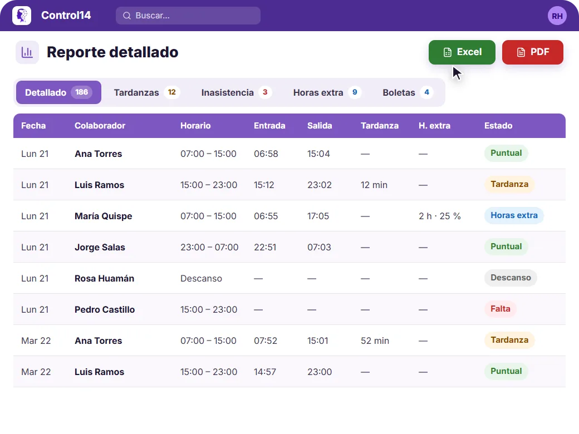Click the 186 count badge
The width and height of the screenshot is (579, 434).
[82, 92]
